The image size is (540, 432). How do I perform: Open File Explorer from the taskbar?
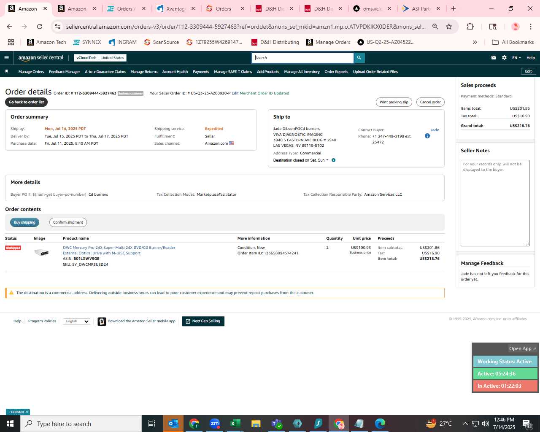[x=256, y=424]
